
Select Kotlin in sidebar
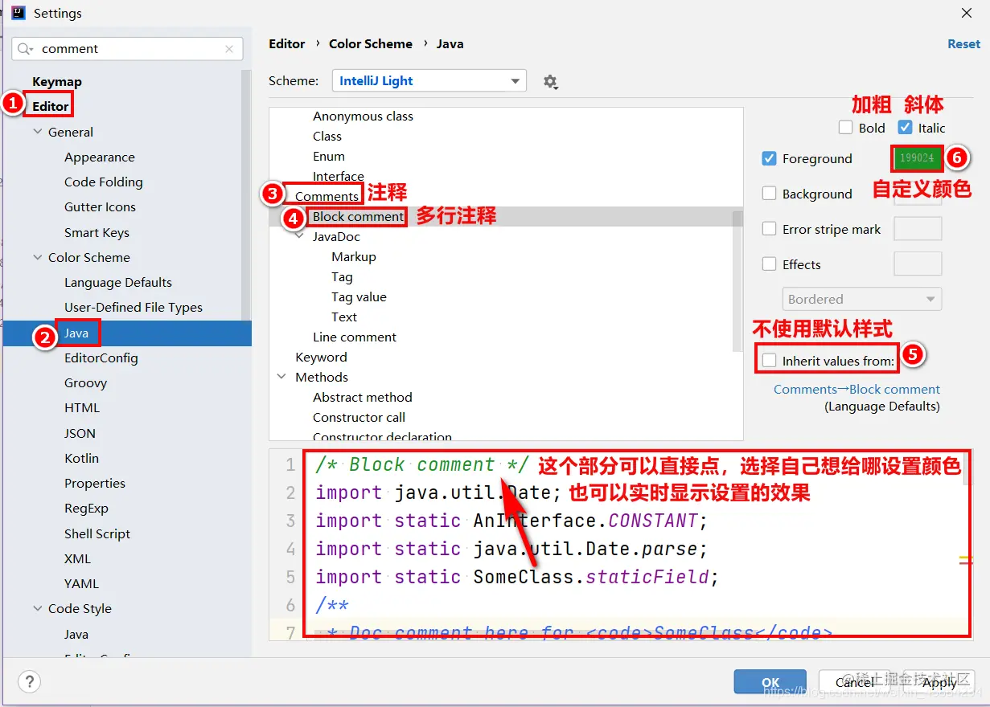click(x=82, y=459)
